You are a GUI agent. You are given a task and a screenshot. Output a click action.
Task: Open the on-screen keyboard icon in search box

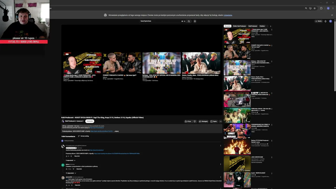[182, 21]
